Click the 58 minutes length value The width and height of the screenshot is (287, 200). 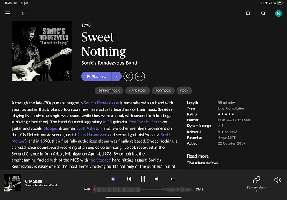tap(227, 103)
